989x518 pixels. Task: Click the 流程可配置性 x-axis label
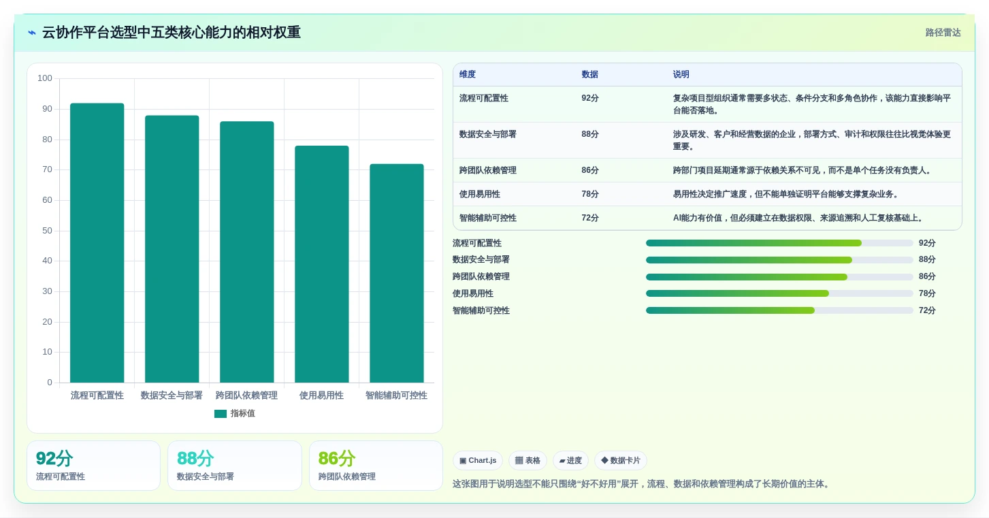[97, 395]
